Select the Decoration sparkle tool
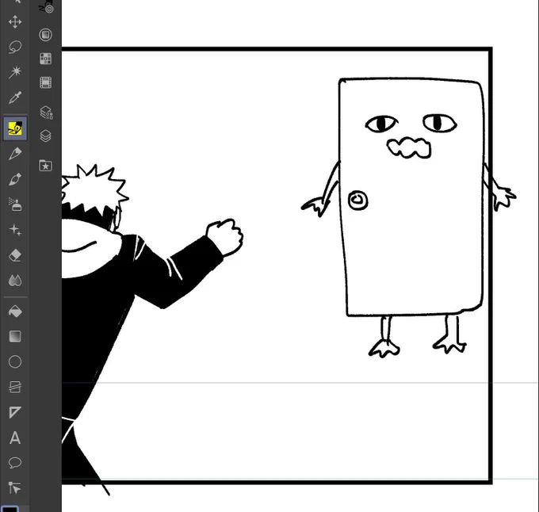539x512 pixels. pyautogui.click(x=15, y=230)
